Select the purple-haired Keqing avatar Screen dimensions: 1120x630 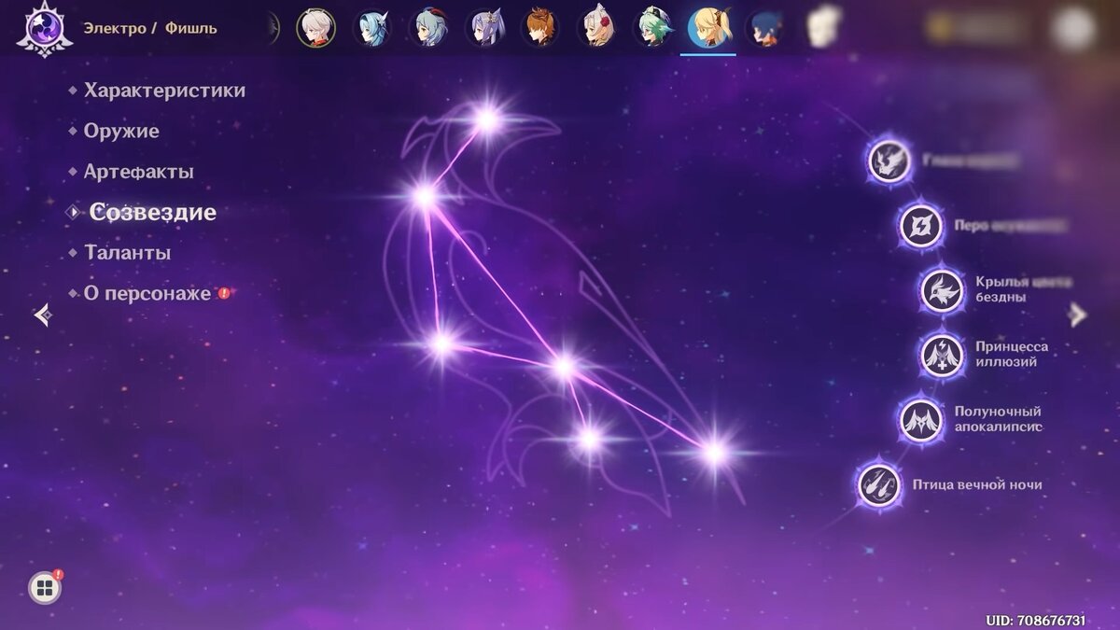[484, 28]
